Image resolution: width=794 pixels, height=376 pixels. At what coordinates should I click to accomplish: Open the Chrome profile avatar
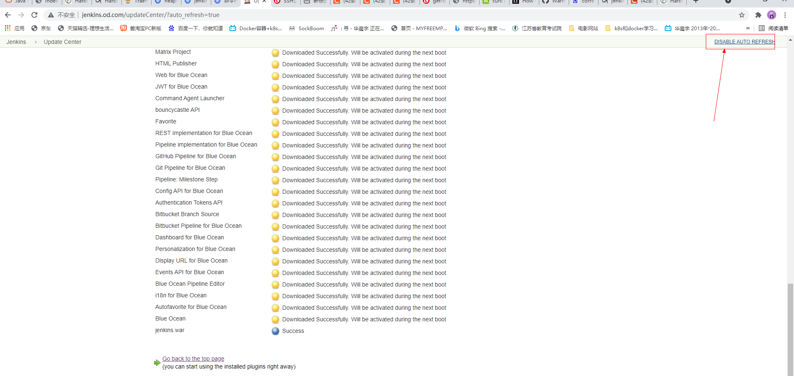pos(772,15)
